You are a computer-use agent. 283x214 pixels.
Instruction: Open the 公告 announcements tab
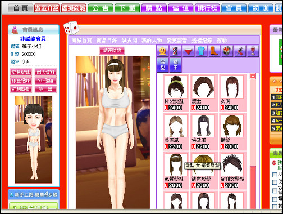pyautogui.click(x=101, y=8)
